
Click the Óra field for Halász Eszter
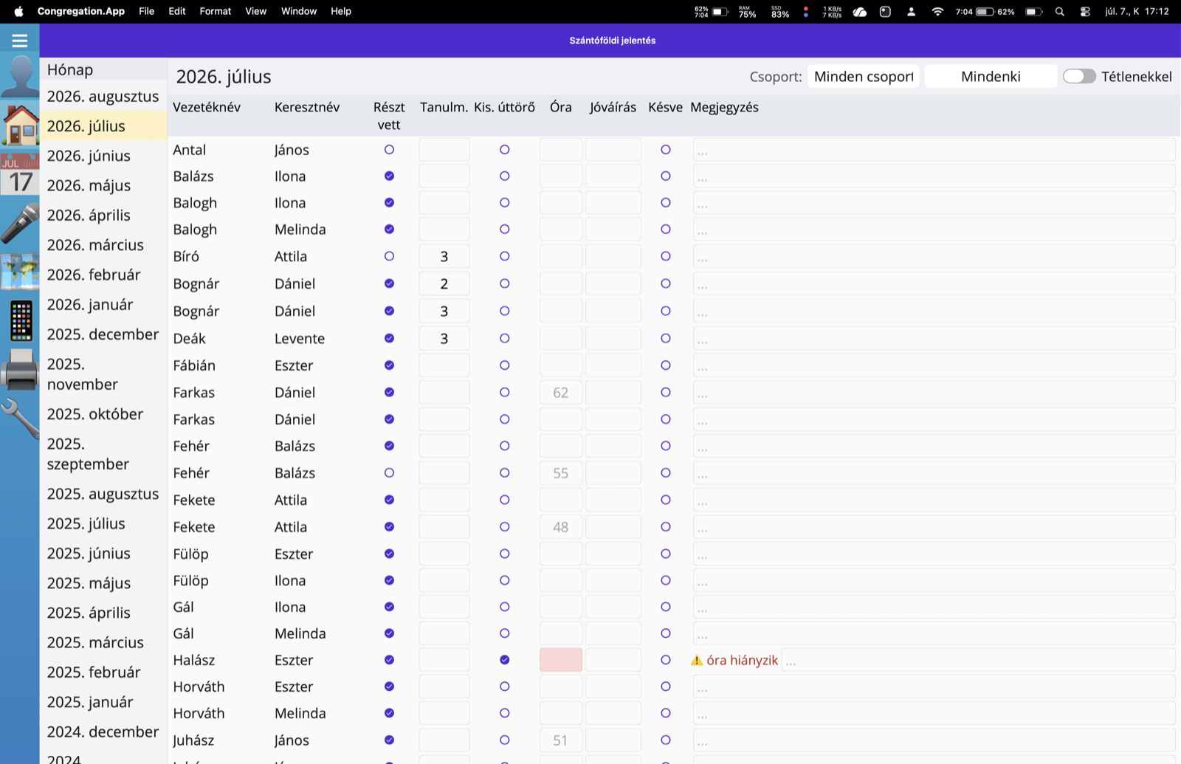(561, 660)
